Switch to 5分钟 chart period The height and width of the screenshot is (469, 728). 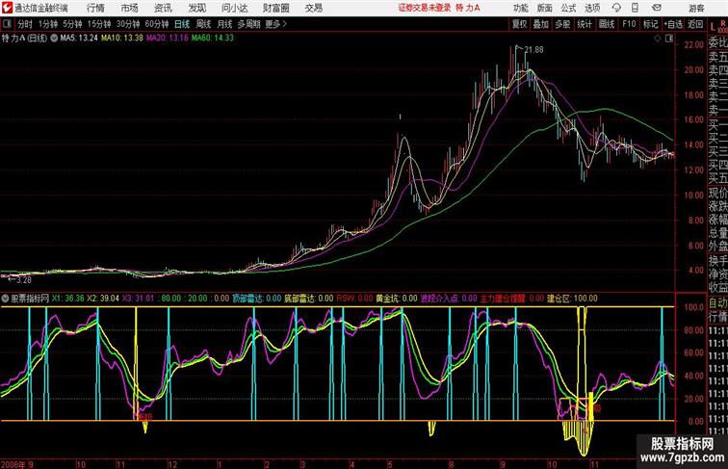pos(72,24)
